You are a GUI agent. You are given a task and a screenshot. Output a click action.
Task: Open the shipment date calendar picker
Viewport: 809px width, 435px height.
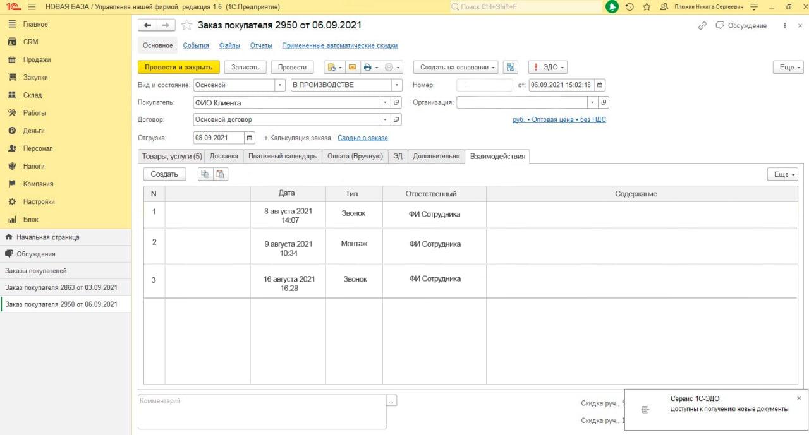(x=250, y=138)
